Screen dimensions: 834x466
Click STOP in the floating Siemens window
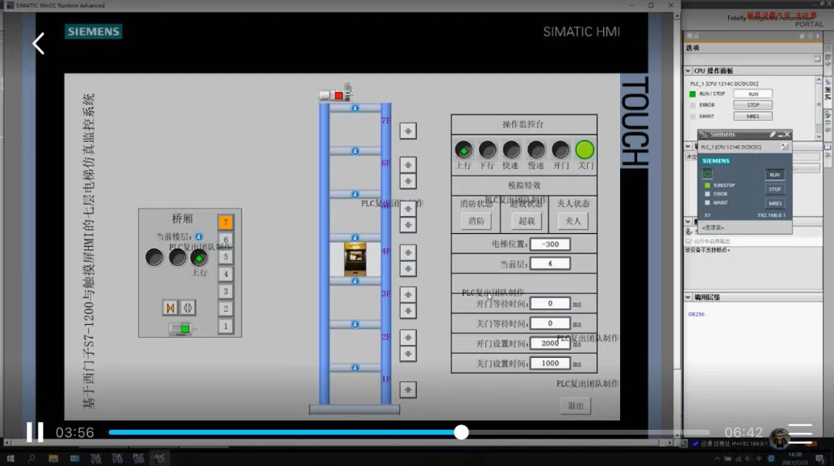pos(775,189)
